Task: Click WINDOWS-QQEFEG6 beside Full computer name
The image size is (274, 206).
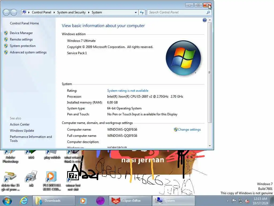Action: point(122,136)
